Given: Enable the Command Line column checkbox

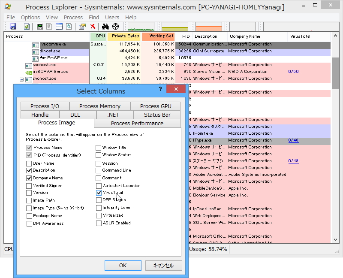Looking at the screenshot, I should (x=99, y=171).
